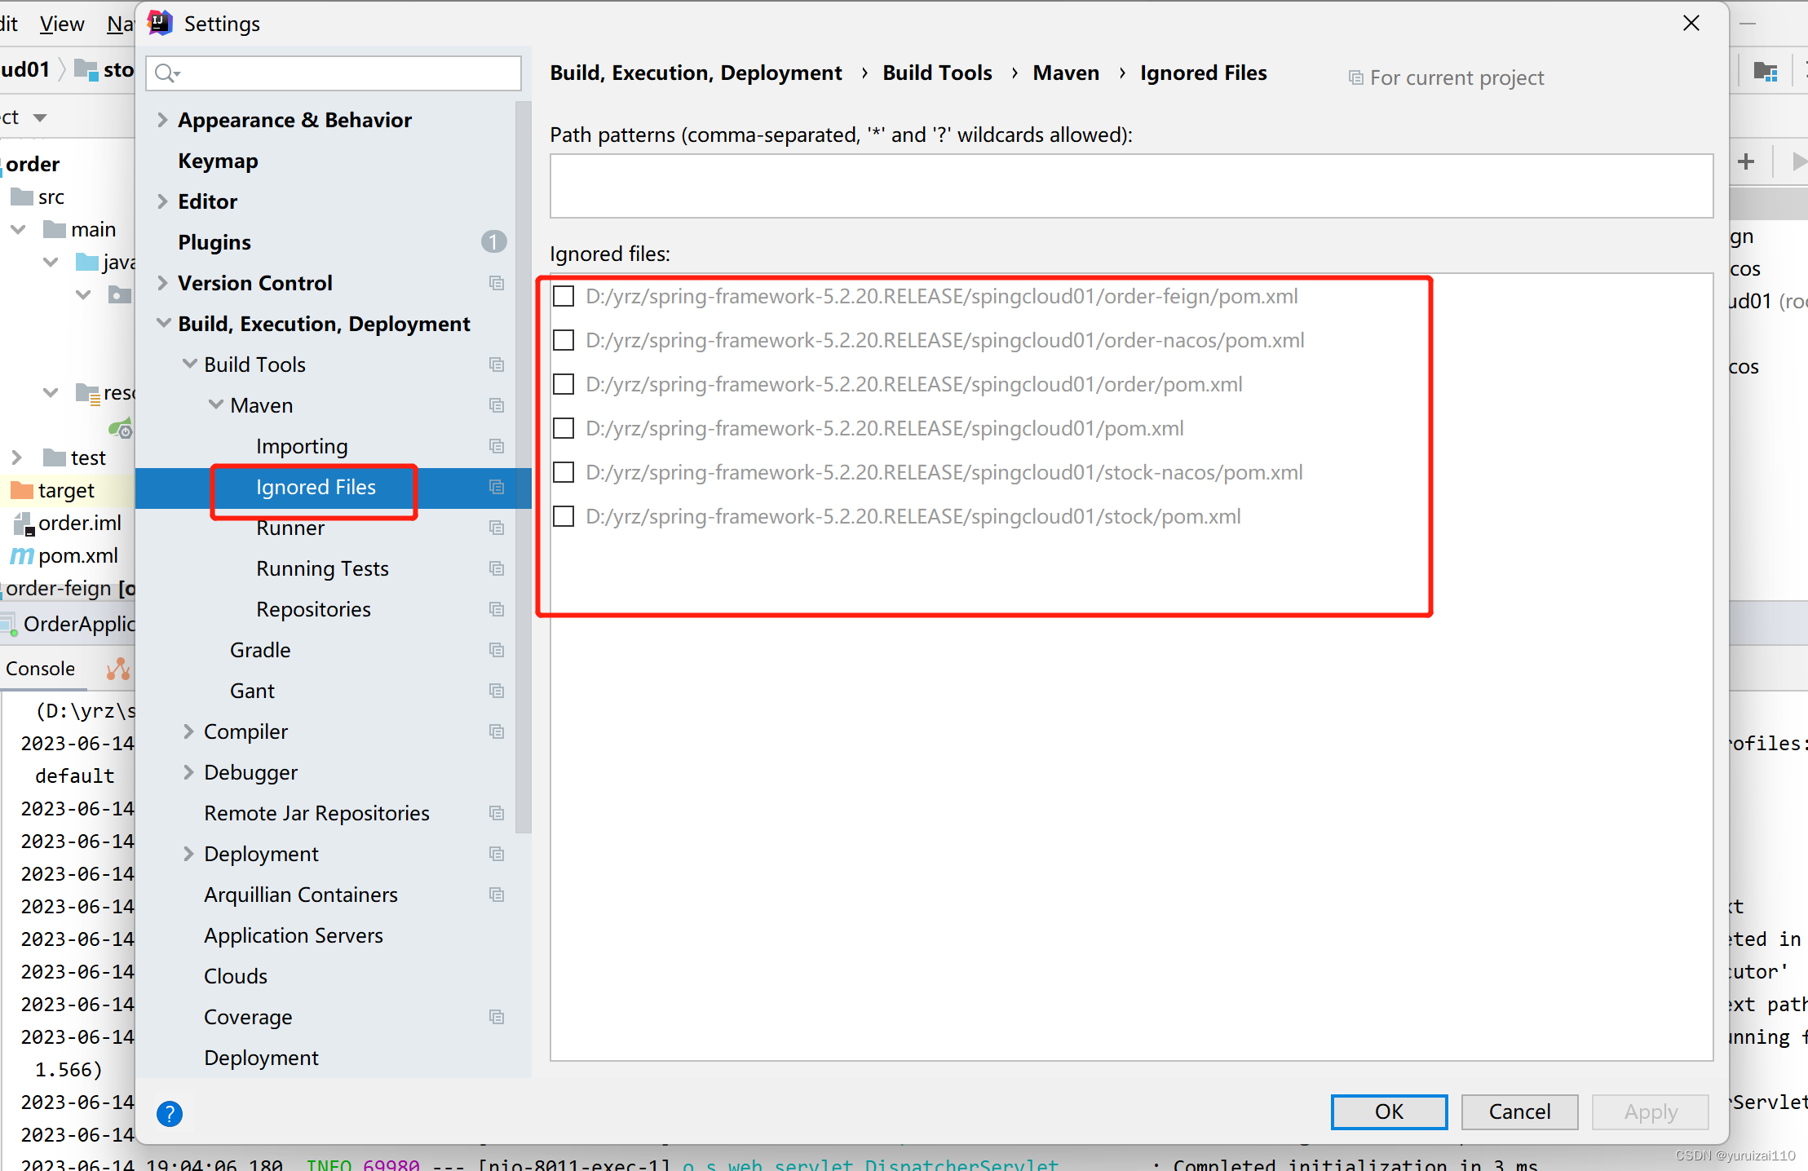Click the Plugins update badge

tap(493, 242)
